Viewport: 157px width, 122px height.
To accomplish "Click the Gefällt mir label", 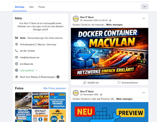I will (x=93, y=83).
